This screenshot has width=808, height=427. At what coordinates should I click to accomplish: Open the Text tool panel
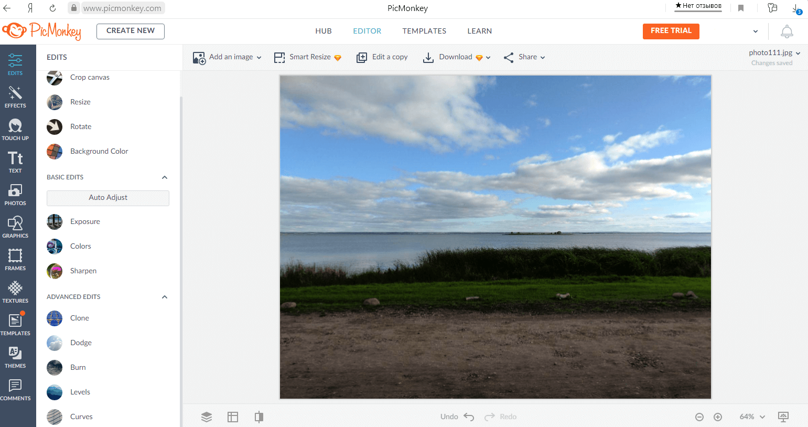click(15, 162)
